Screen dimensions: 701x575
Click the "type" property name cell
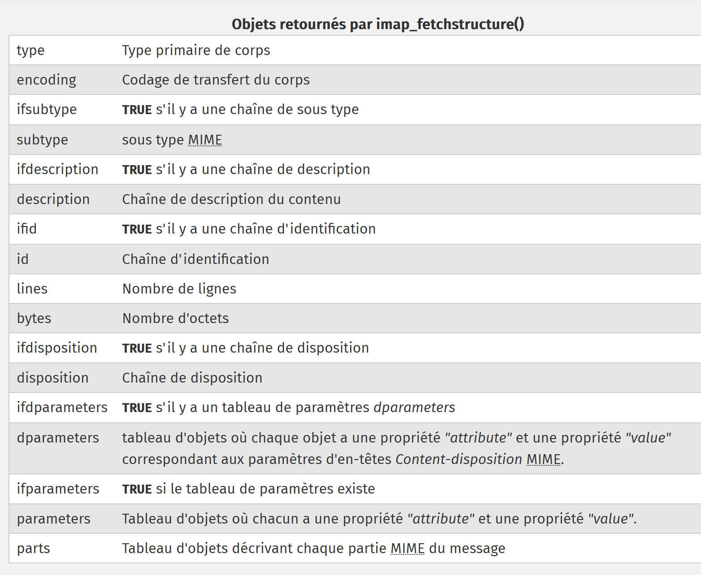(30, 51)
